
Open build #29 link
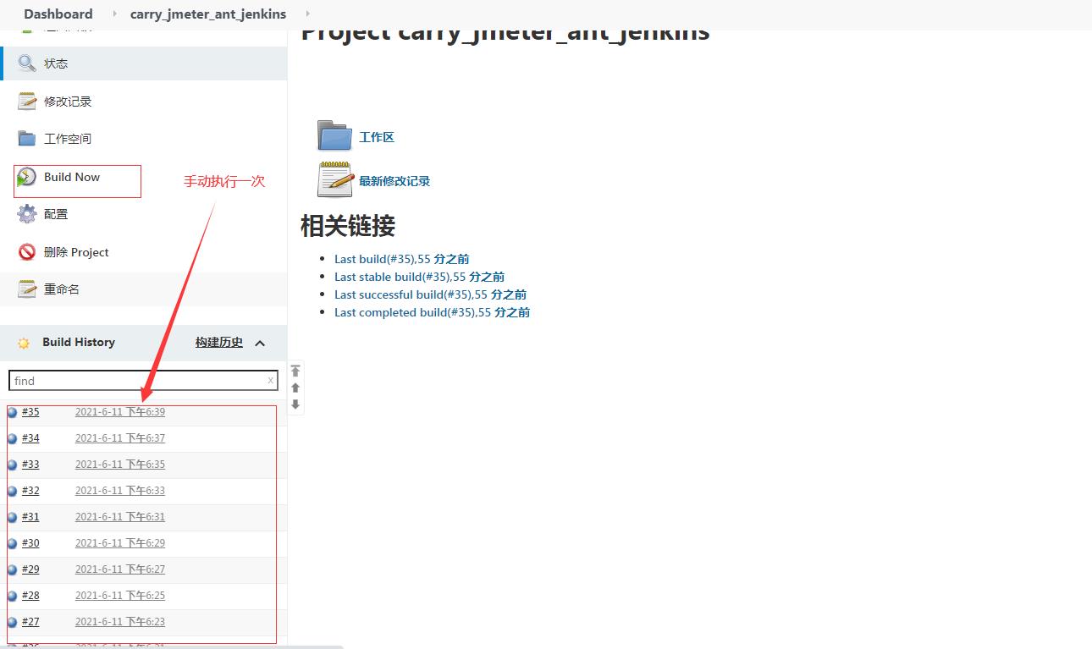click(30, 569)
